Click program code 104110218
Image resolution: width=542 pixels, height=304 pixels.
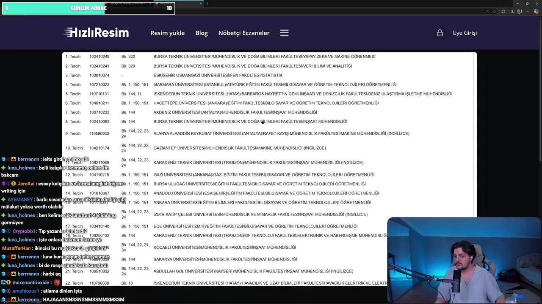click(x=99, y=175)
